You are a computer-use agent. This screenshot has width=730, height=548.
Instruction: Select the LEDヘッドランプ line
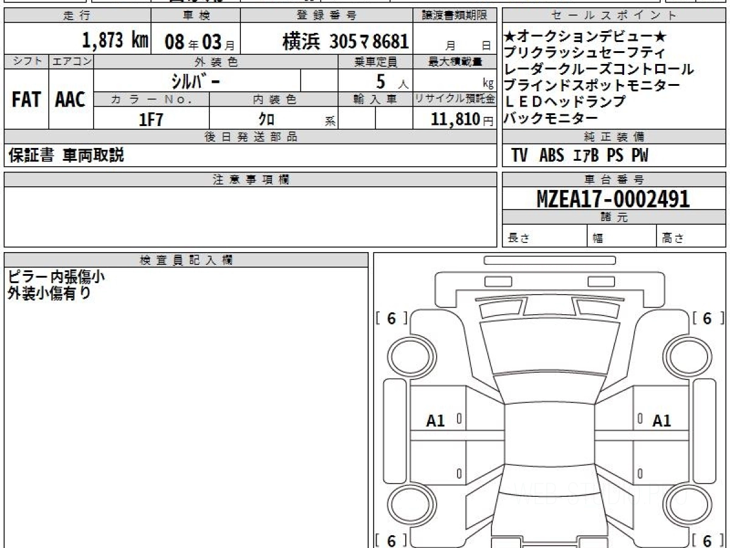[565, 102]
